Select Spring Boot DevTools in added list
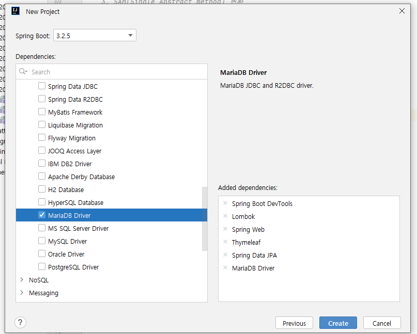The width and height of the screenshot is (417, 334). [x=262, y=204]
